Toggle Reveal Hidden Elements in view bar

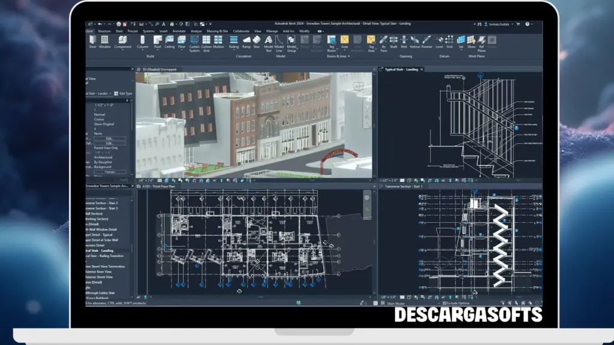pyautogui.click(x=222, y=179)
